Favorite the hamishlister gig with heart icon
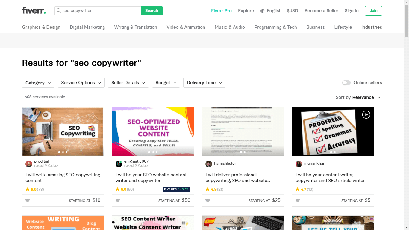Image resolution: width=409 pixels, height=230 pixels. pyautogui.click(x=208, y=200)
